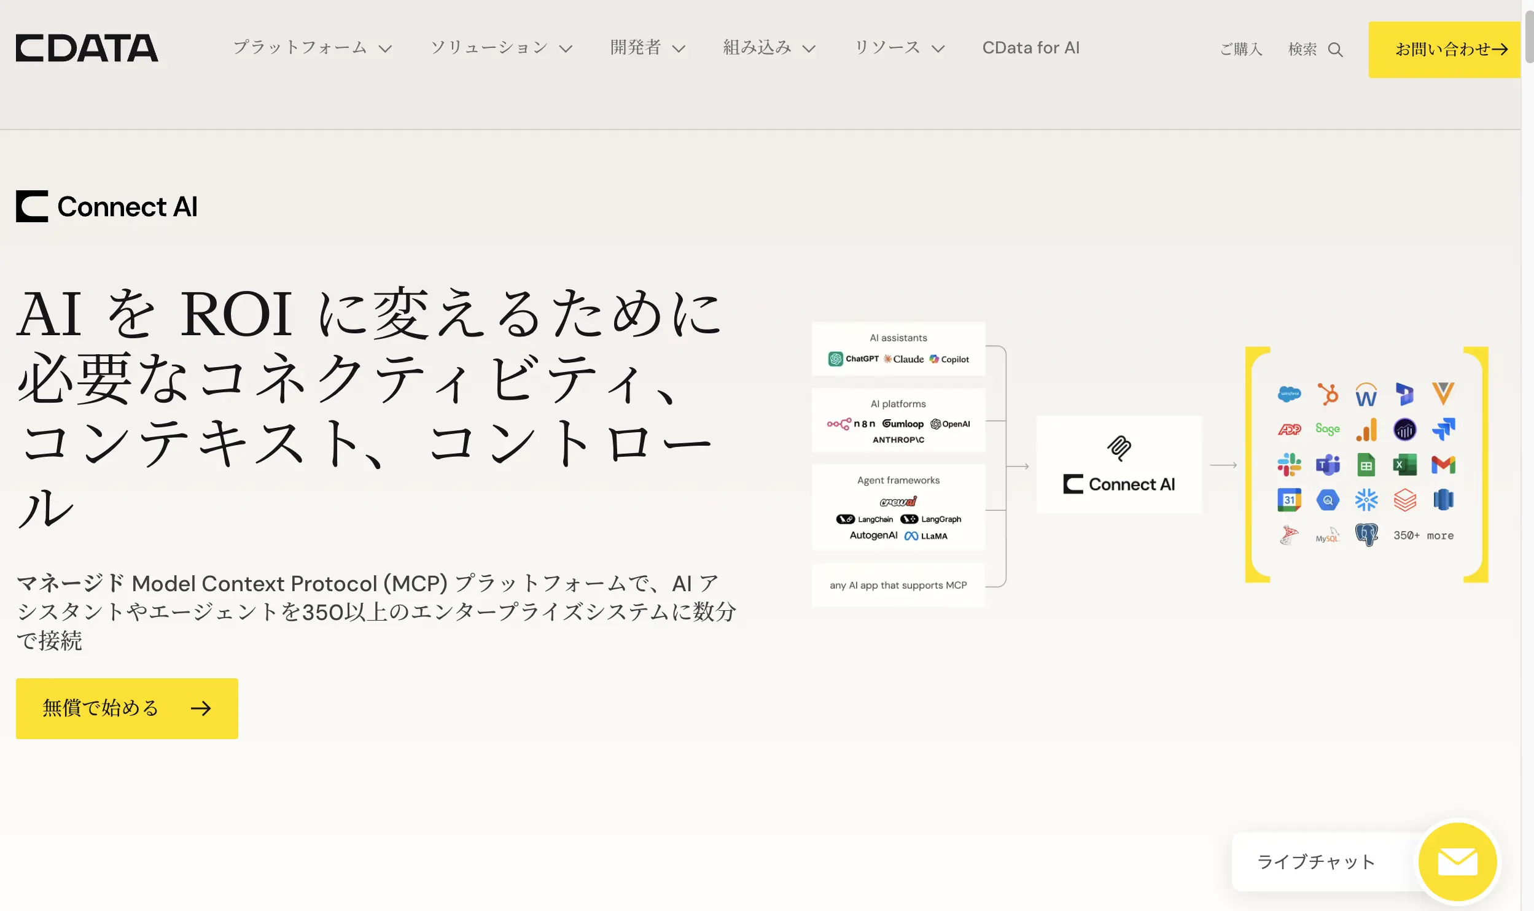Click the Connect AI product logo heading
This screenshot has width=1534, height=911.
(x=107, y=206)
